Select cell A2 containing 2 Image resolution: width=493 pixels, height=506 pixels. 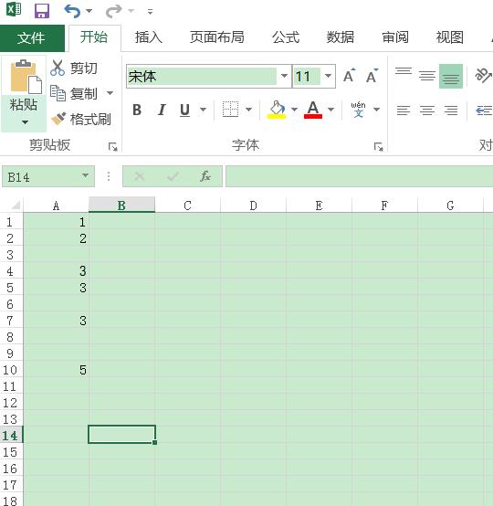pos(56,238)
